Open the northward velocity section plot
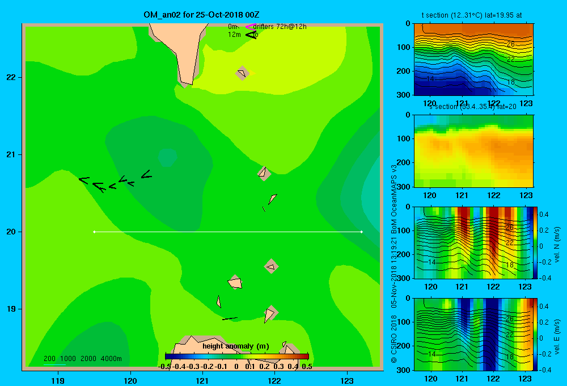Screen dimensions: 567x386 coord(473,242)
